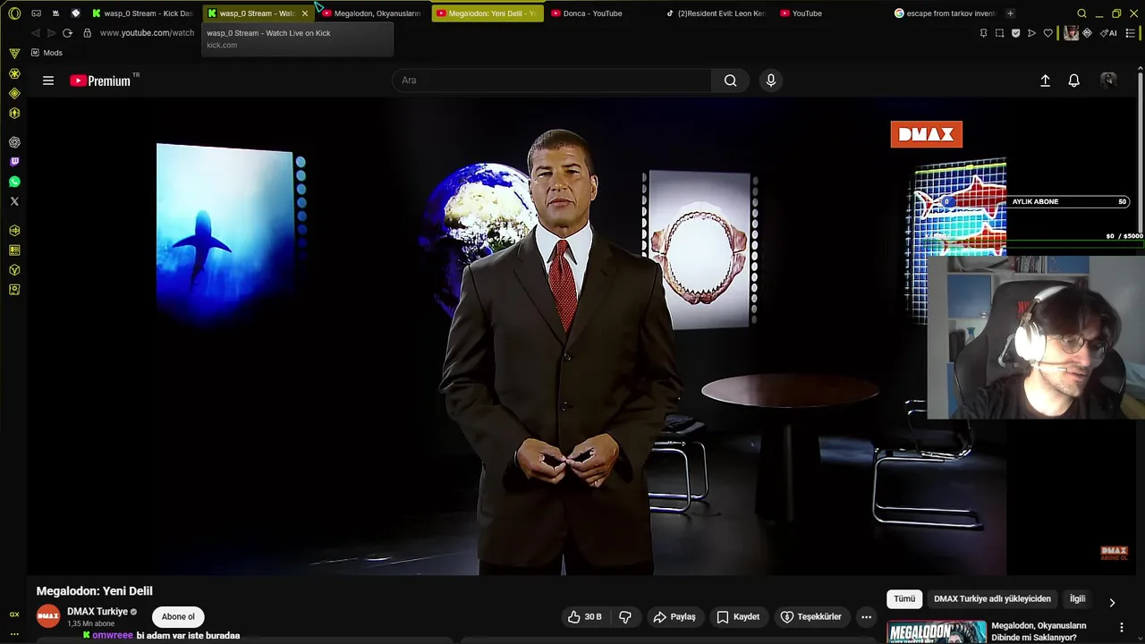The image size is (1145, 644).
Task: Open the YouTube account avatar menu
Action: coord(1108,80)
